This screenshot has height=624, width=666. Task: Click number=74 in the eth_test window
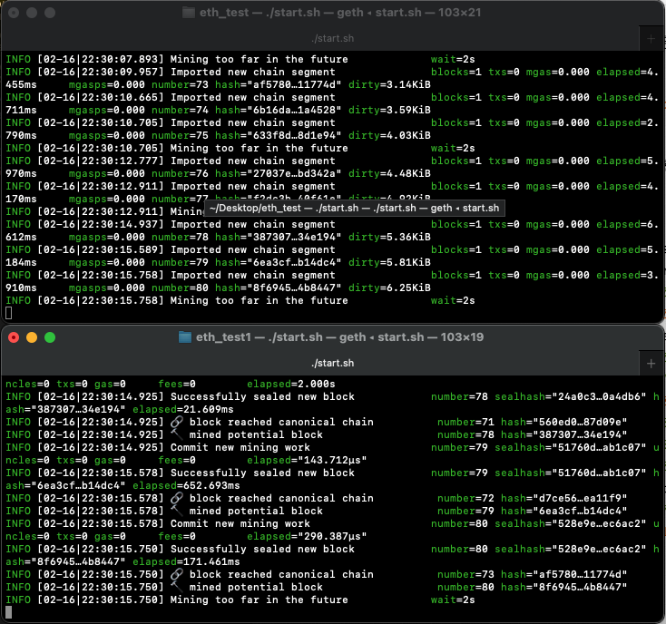(180, 110)
